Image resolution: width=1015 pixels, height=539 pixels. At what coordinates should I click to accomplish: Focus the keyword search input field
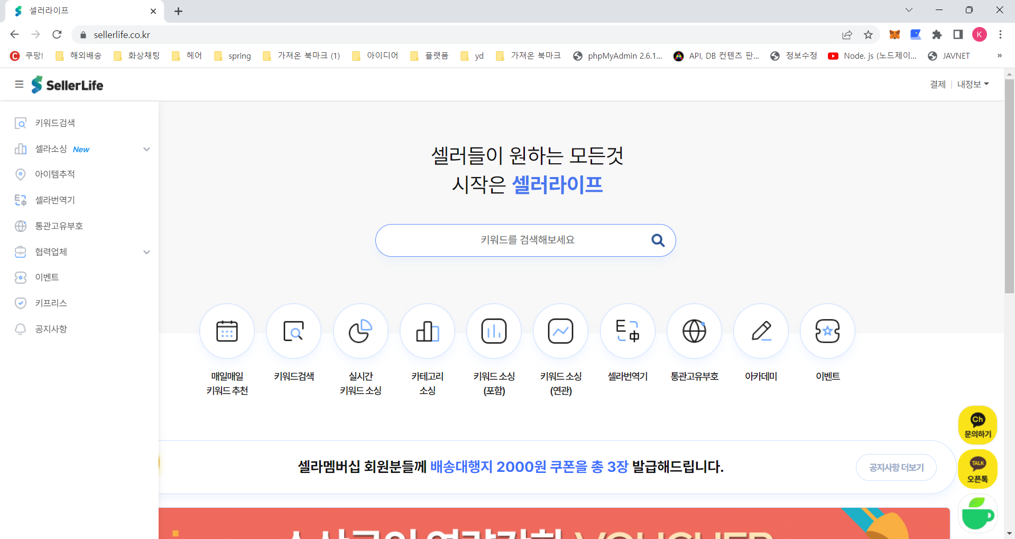pos(525,240)
